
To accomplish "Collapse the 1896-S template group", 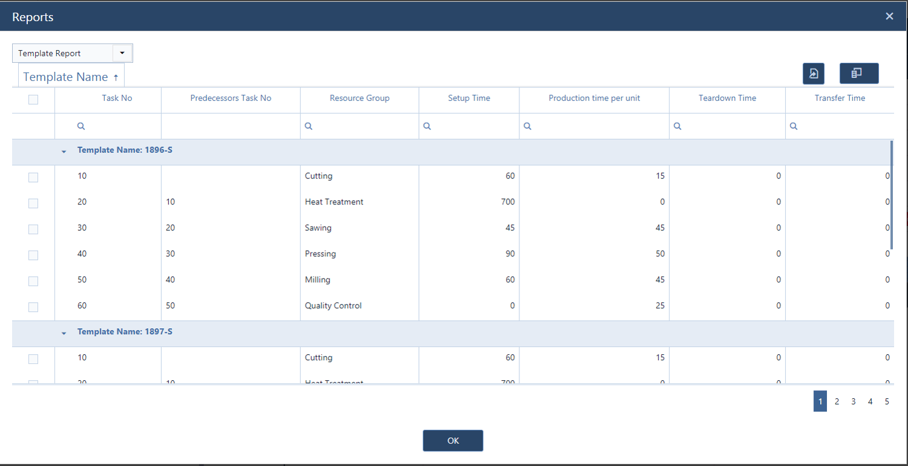I will (64, 152).
